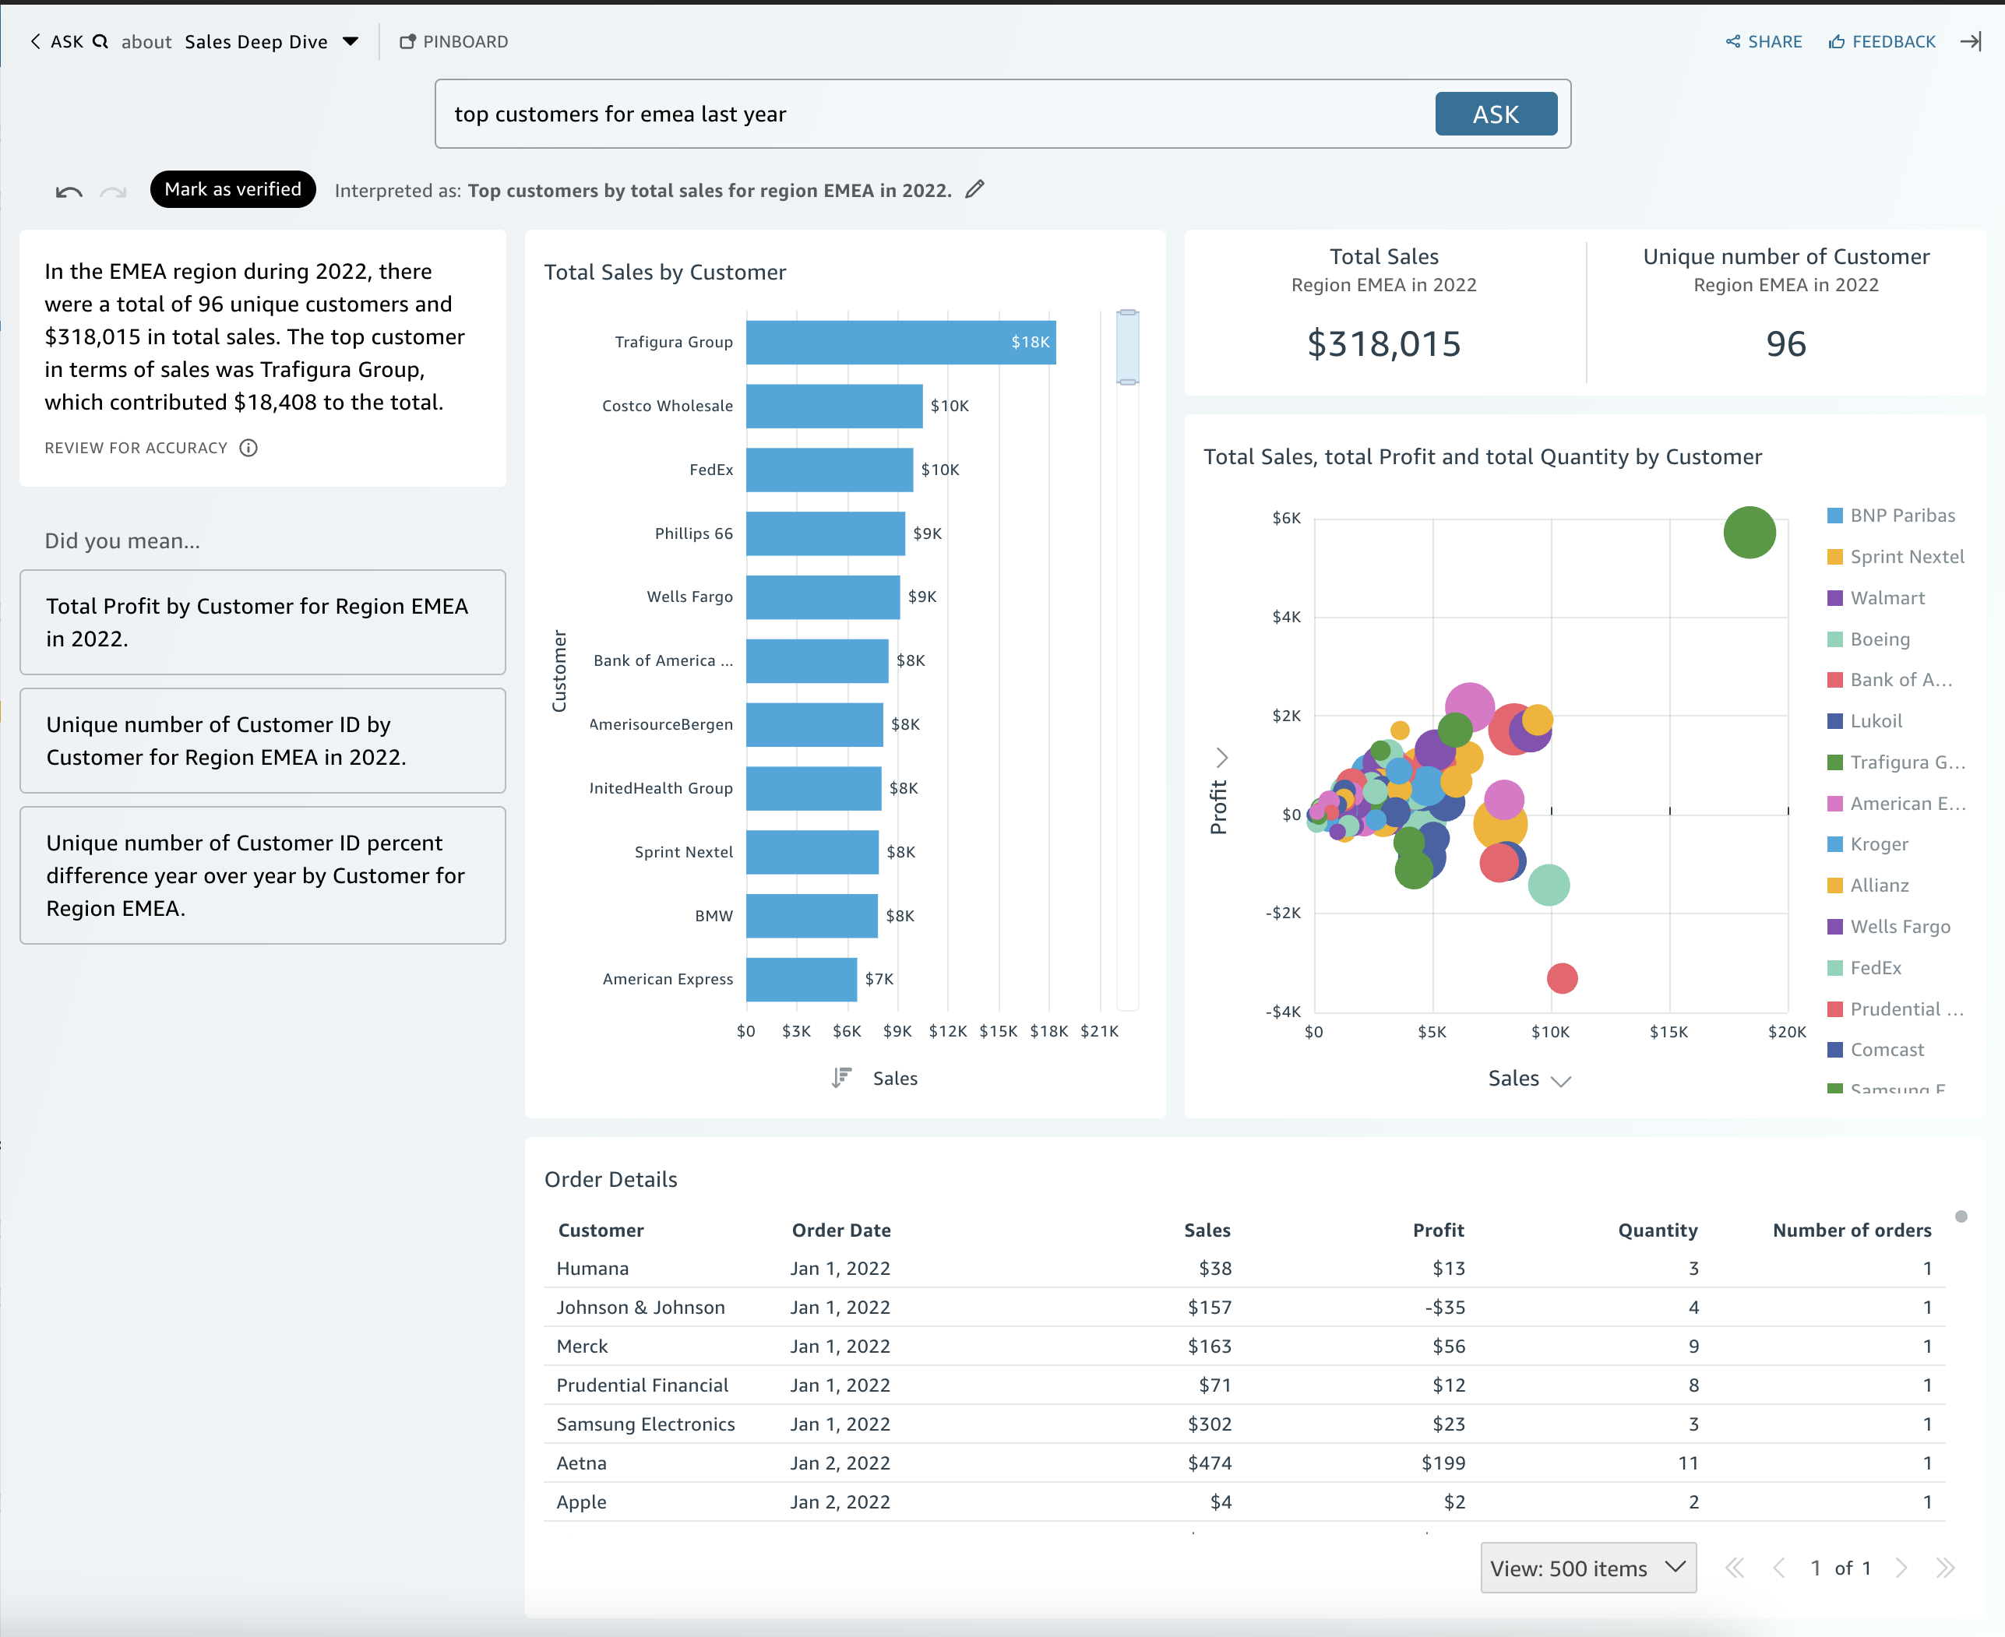Expand the Sales Deep Dive dropdown arrow
This screenshot has height=1637, width=2005.
[x=351, y=40]
